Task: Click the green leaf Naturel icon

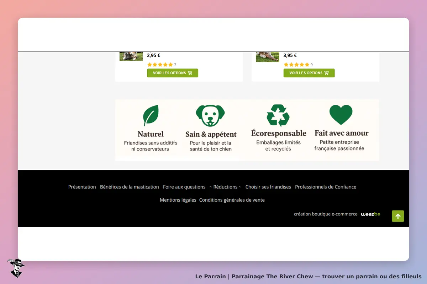Action: [x=151, y=115]
